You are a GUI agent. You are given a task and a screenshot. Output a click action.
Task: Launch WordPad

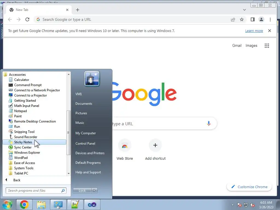21,158
